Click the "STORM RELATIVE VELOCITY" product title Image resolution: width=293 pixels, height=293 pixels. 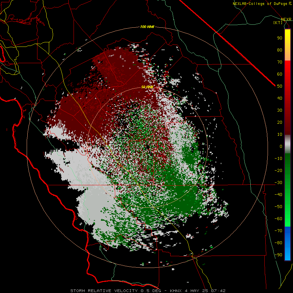104,291
